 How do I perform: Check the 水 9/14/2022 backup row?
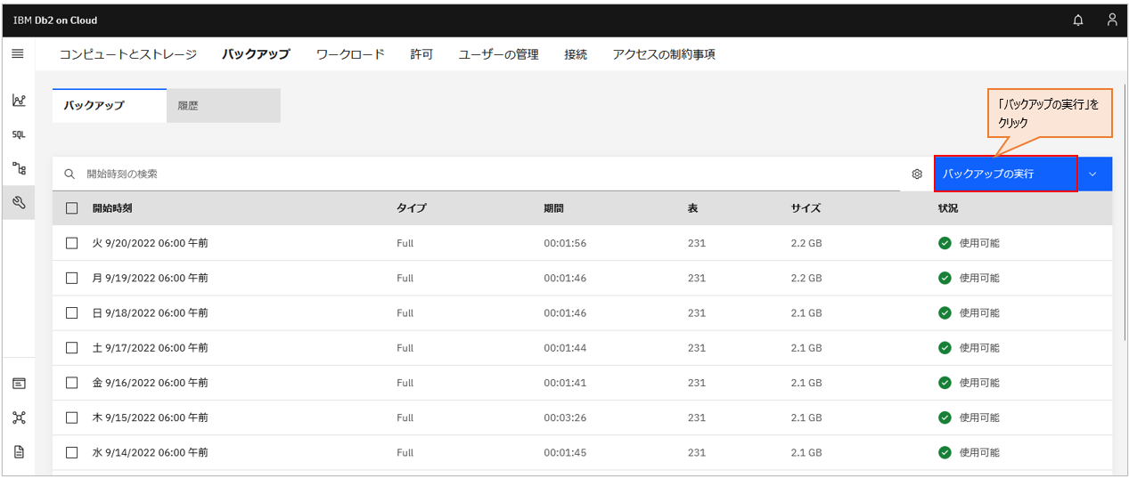pos(72,452)
